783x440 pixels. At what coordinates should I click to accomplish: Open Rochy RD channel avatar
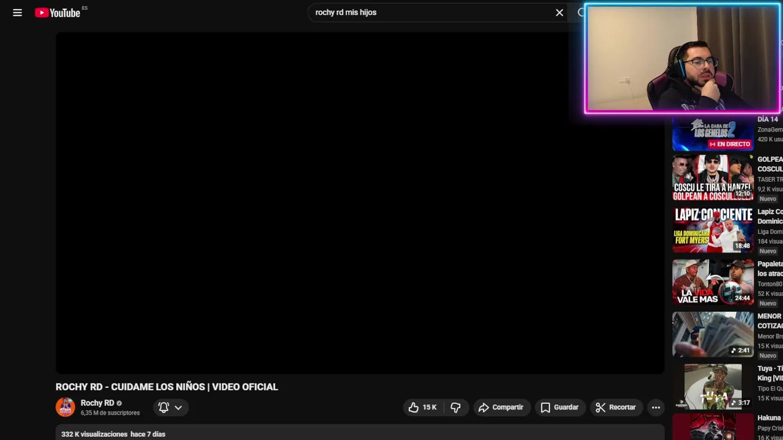[x=65, y=407]
